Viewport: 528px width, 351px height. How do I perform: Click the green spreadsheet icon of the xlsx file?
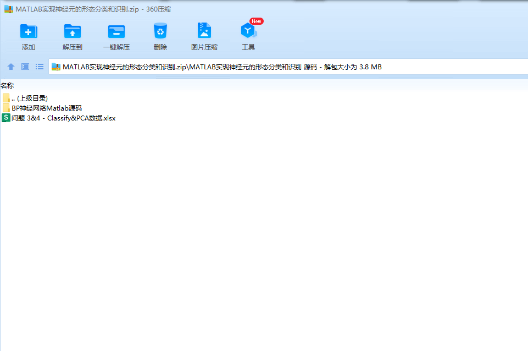(x=5, y=118)
